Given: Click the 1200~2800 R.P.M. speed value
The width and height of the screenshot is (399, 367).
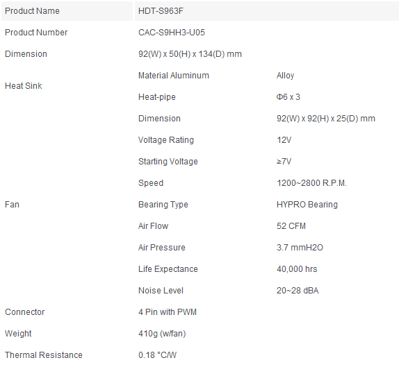Looking at the screenshot, I should (x=311, y=183).
